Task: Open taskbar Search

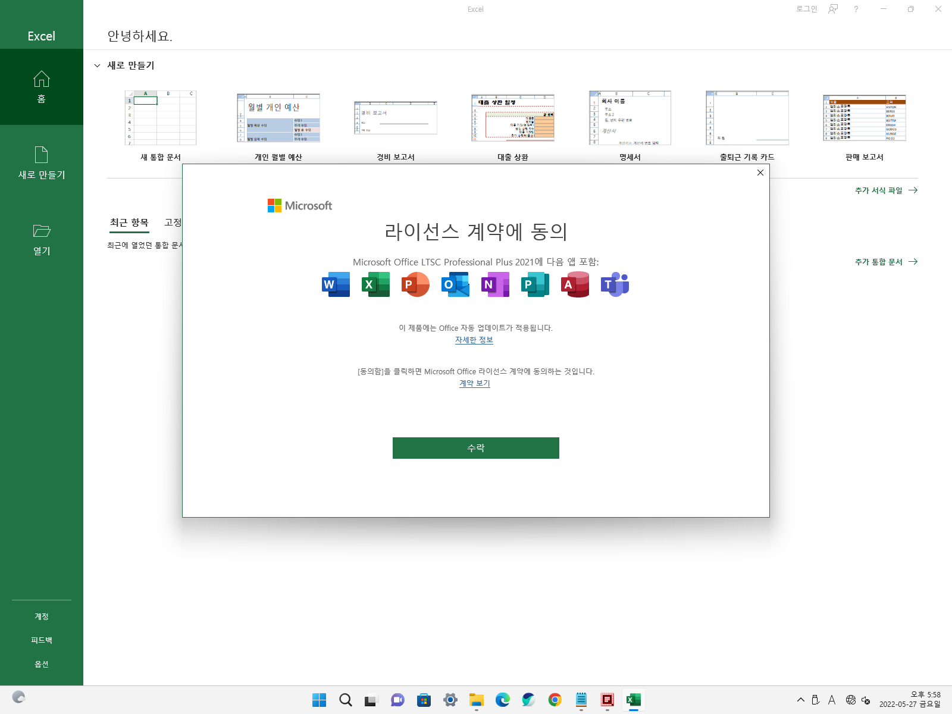Action: [346, 700]
